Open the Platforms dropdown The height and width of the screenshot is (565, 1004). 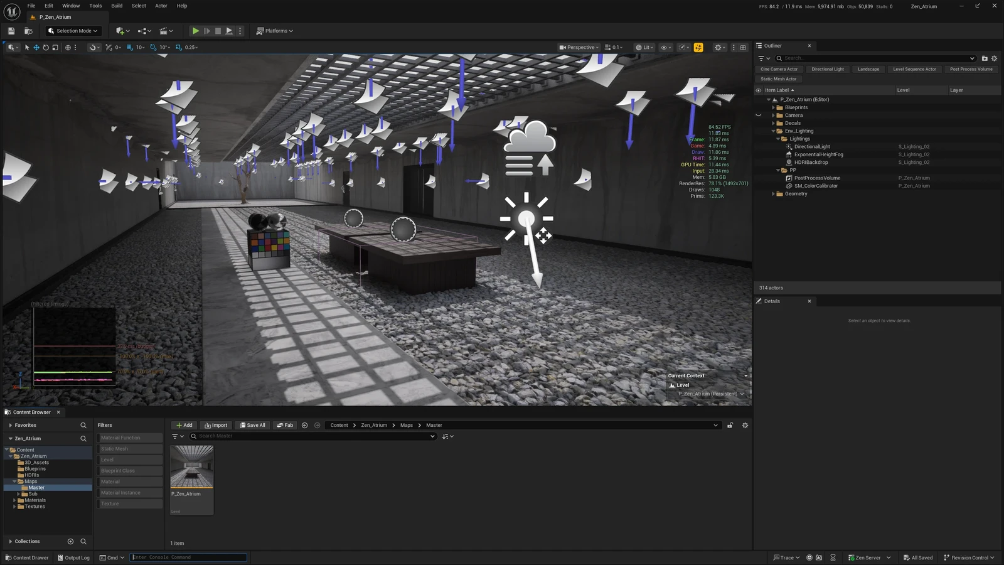[x=275, y=31]
